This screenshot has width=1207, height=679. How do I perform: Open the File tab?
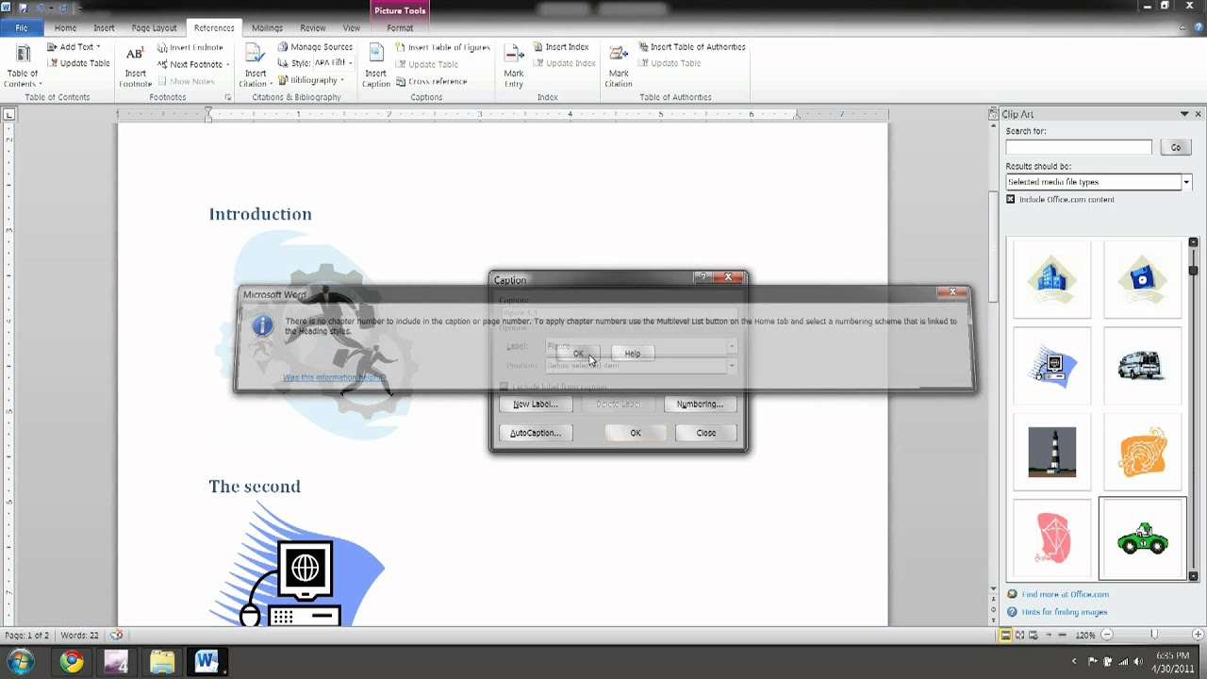coord(21,28)
